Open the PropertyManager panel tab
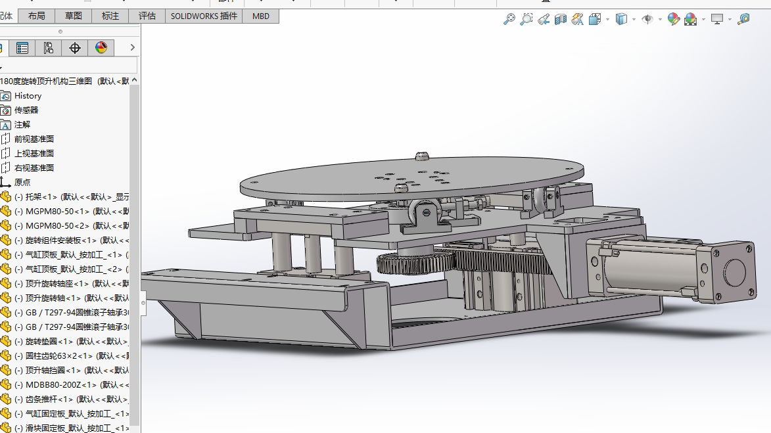Viewport: 771px width, 433px height. point(22,48)
